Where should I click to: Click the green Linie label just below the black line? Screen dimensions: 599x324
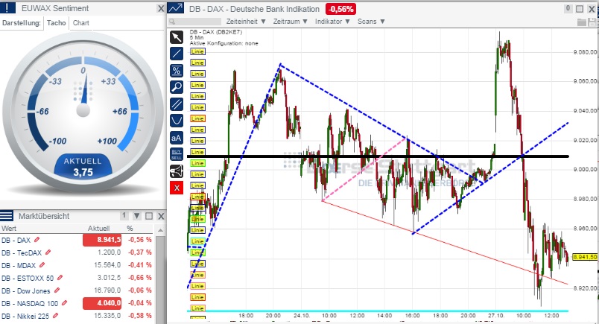click(x=197, y=163)
